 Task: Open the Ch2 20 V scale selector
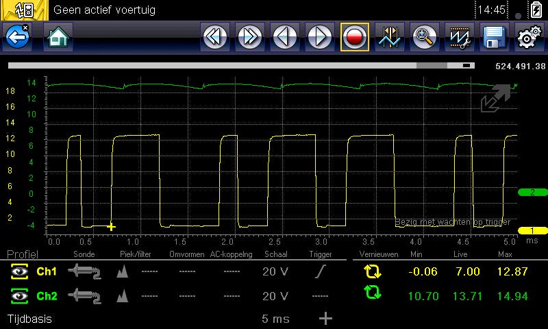coord(274,296)
